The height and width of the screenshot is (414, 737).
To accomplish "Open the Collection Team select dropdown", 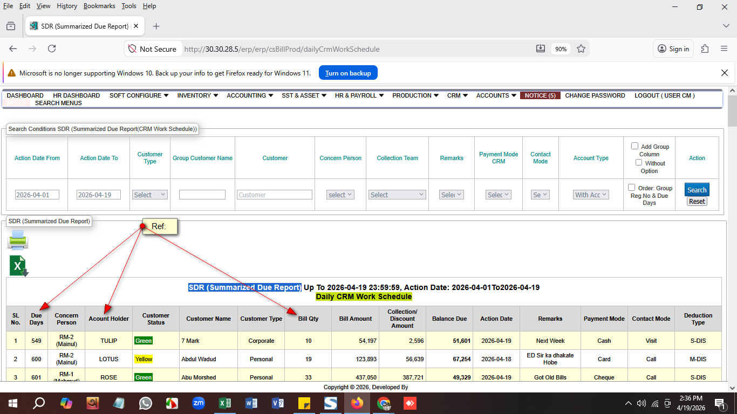I will click(x=398, y=195).
